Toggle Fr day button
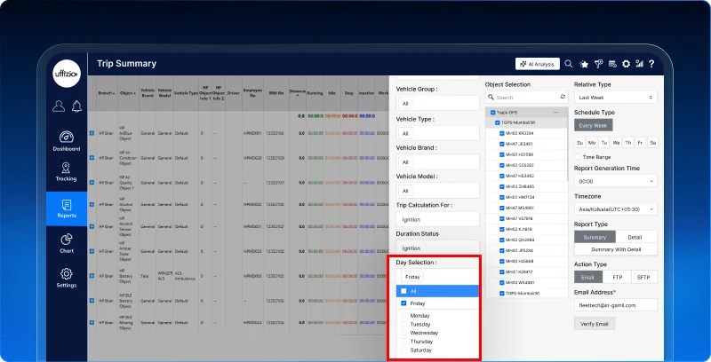The image size is (711, 362). 640,143
